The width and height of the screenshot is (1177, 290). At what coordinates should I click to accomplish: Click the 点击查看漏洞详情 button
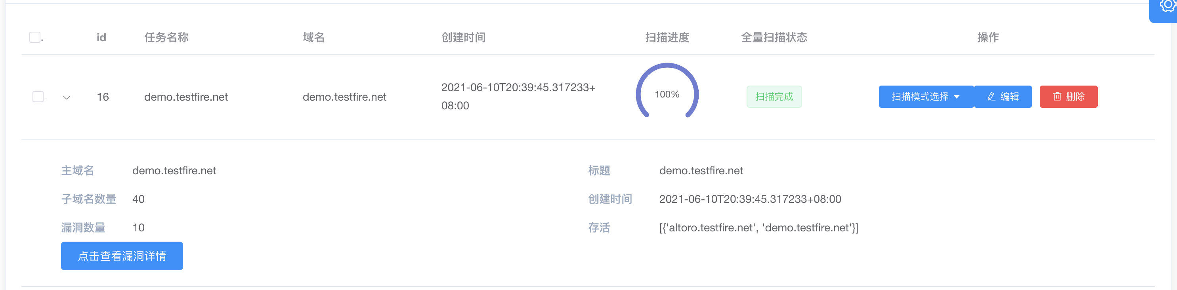click(x=122, y=256)
